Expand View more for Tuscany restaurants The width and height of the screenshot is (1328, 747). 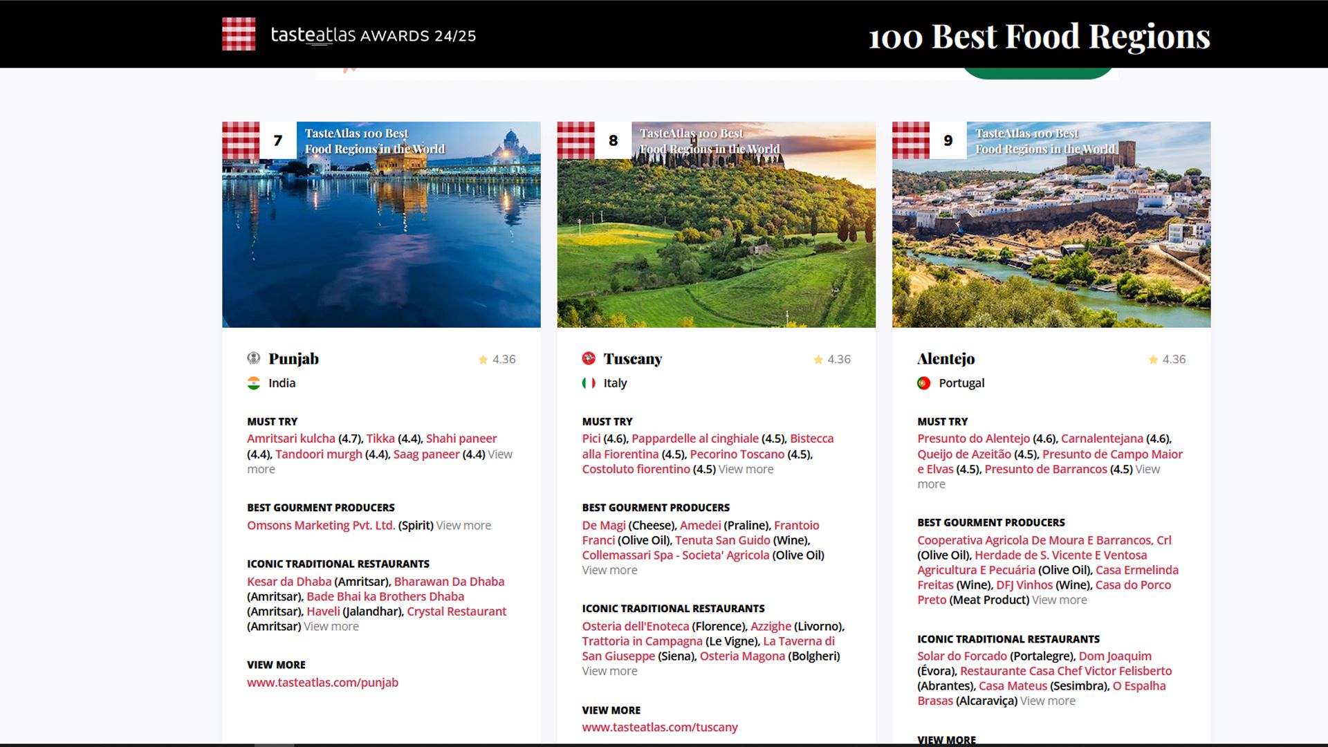click(x=609, y=672)
